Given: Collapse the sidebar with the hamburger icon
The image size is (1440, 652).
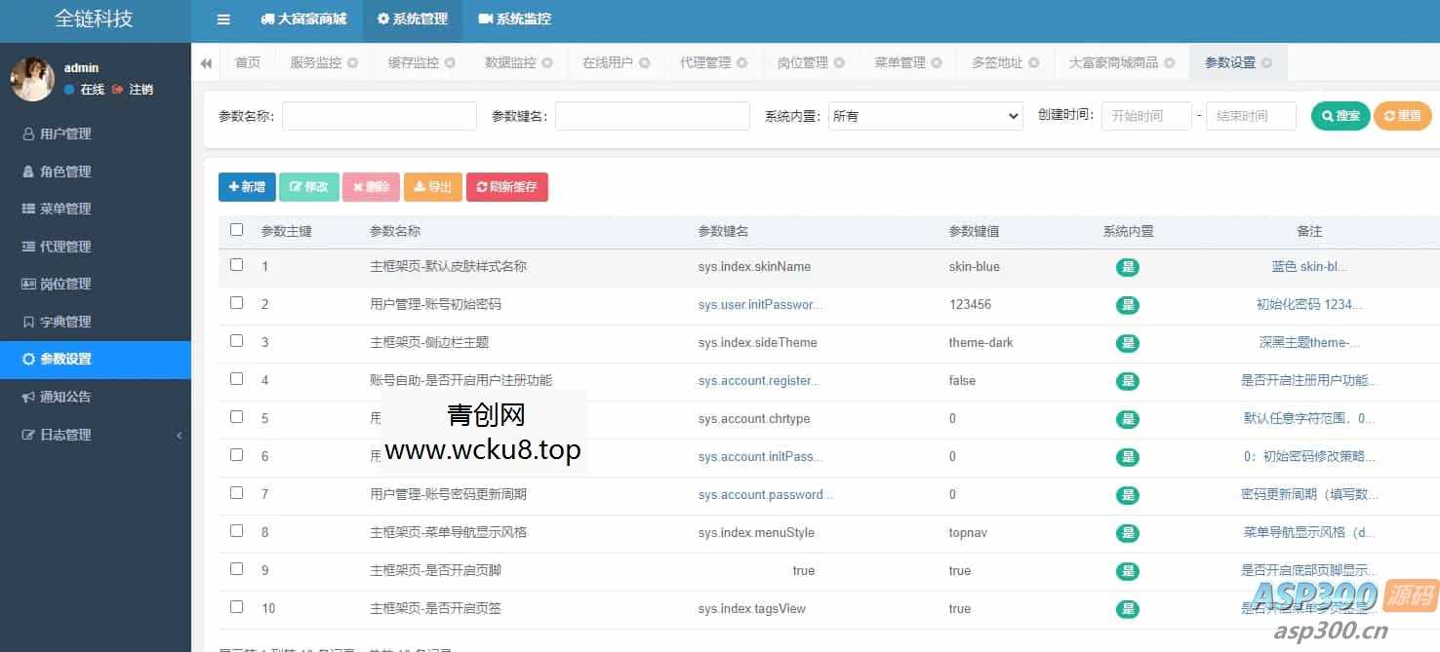Looking at the screenshot, I should click(x=222, y=19).
